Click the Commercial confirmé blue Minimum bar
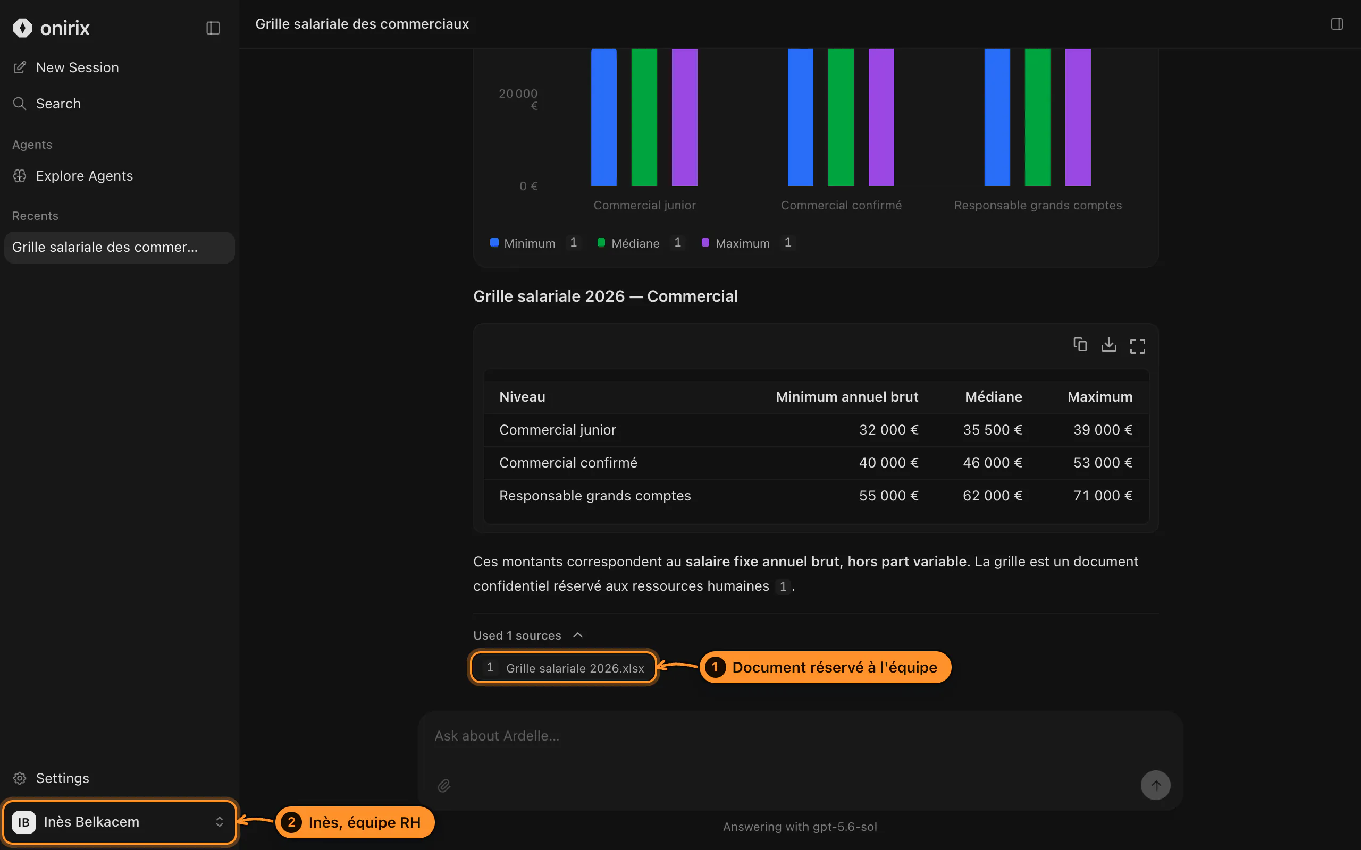 point(800,117)
